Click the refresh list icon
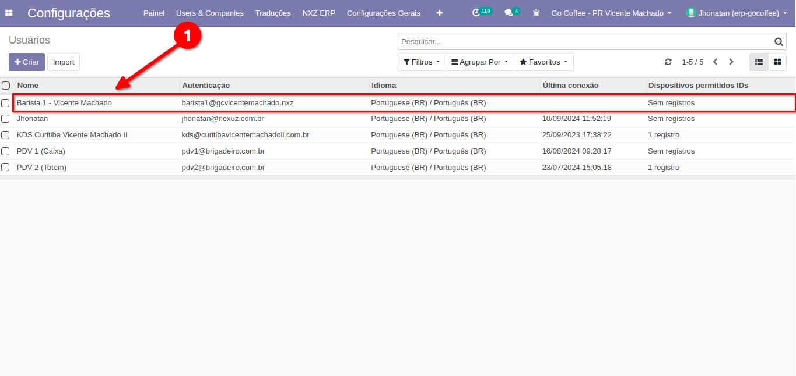 [668, 62]
